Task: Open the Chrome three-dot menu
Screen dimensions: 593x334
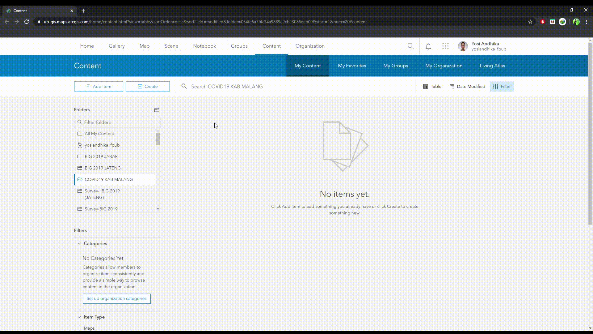Action: 586,22
